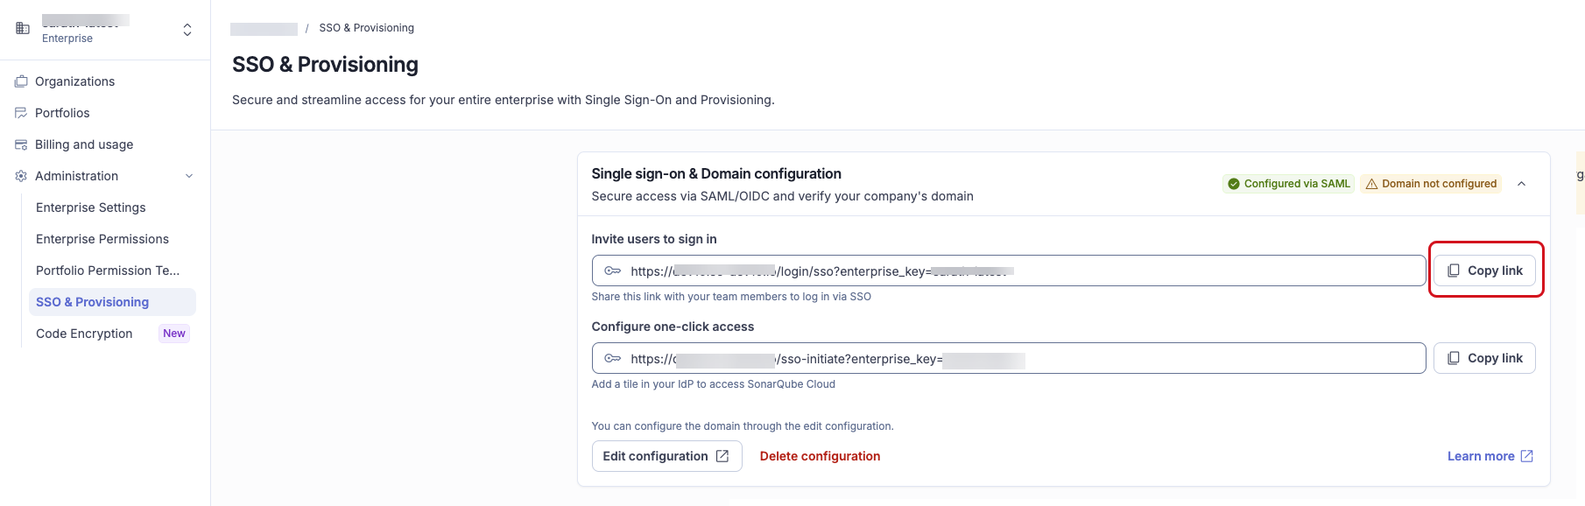Screen dimensions: 1585x506
Task: Click the Portfolios icon in sidebar
Action: [x=21, y=113]
